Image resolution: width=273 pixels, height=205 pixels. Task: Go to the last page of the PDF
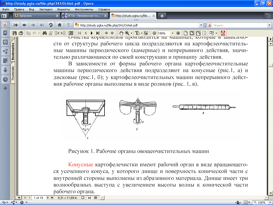98,33
